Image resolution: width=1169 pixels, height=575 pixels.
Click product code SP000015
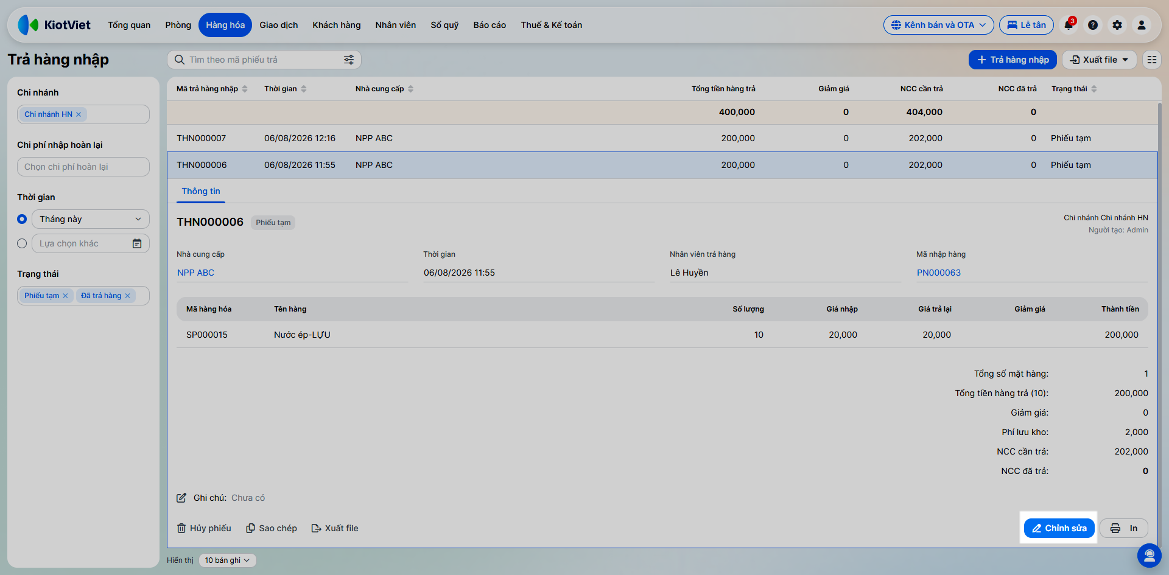207,335
